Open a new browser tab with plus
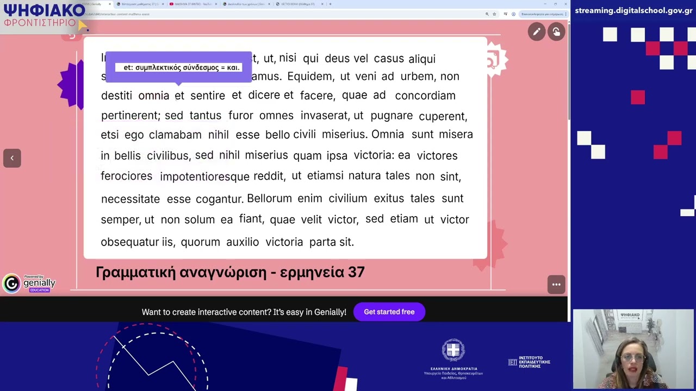Image resolution: width=696 pixels, height=391 pixels. point(330,4)
